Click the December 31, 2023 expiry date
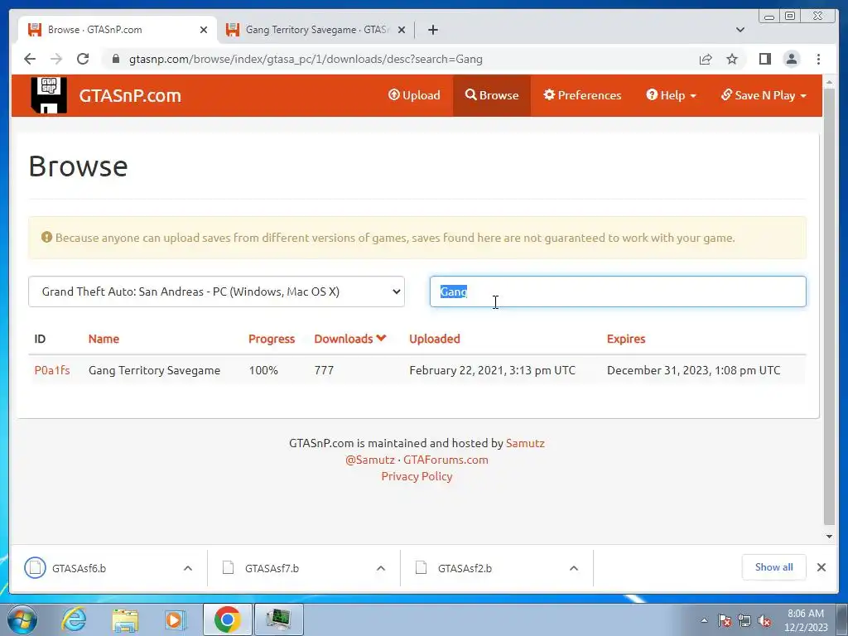Screen dimensions: 848x636 693,370
